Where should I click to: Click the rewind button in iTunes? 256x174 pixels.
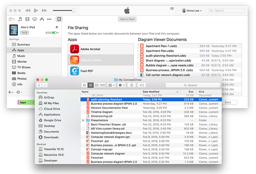tap(28, 11)
